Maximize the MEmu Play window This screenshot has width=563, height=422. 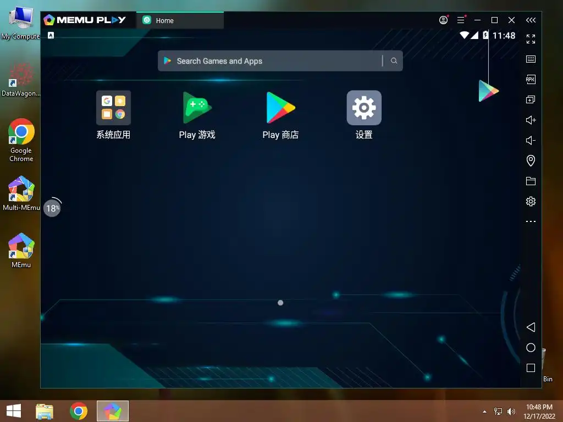(x=494, y=20)
